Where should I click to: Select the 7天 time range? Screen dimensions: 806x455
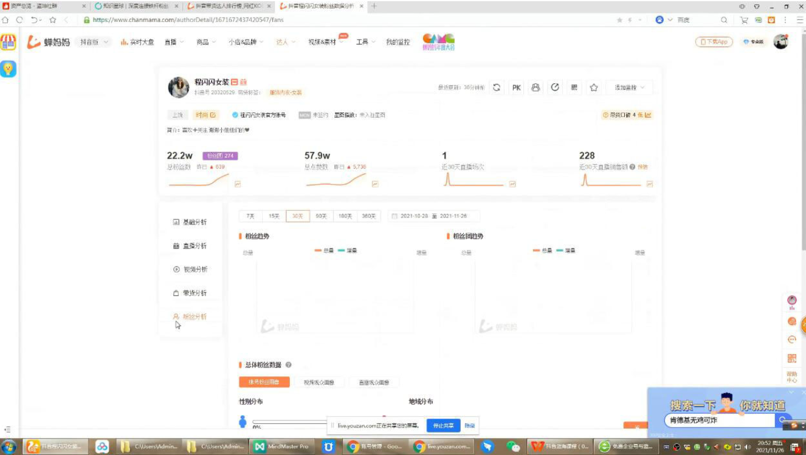pyautogui.click(x=250, y=216)
